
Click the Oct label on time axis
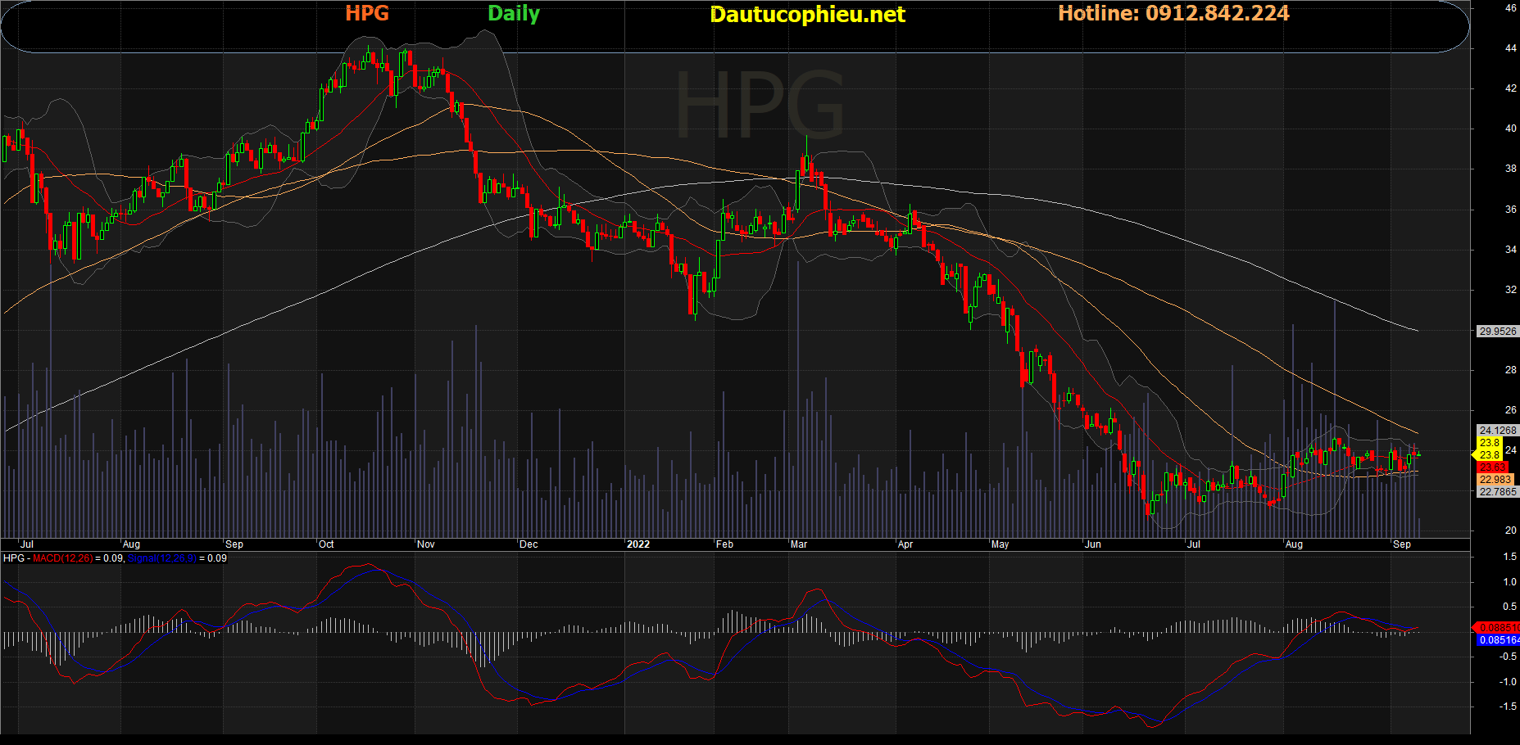point(326,544)
